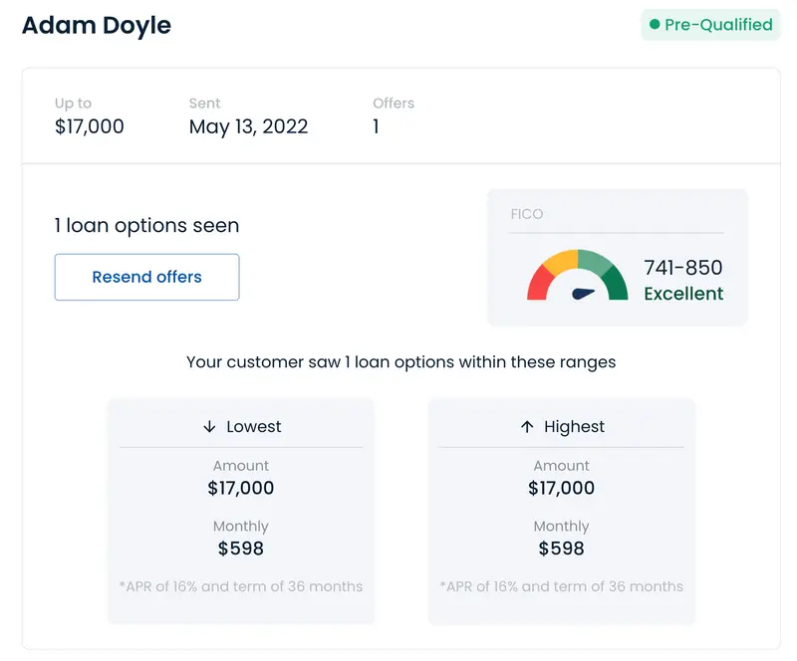Image resolution: width=797 pixels, height=661 pixels.
Task: Click the customer saw loan options sentence
Action: 401,362
